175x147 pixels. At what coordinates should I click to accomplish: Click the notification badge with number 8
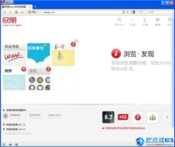(24, 69)
